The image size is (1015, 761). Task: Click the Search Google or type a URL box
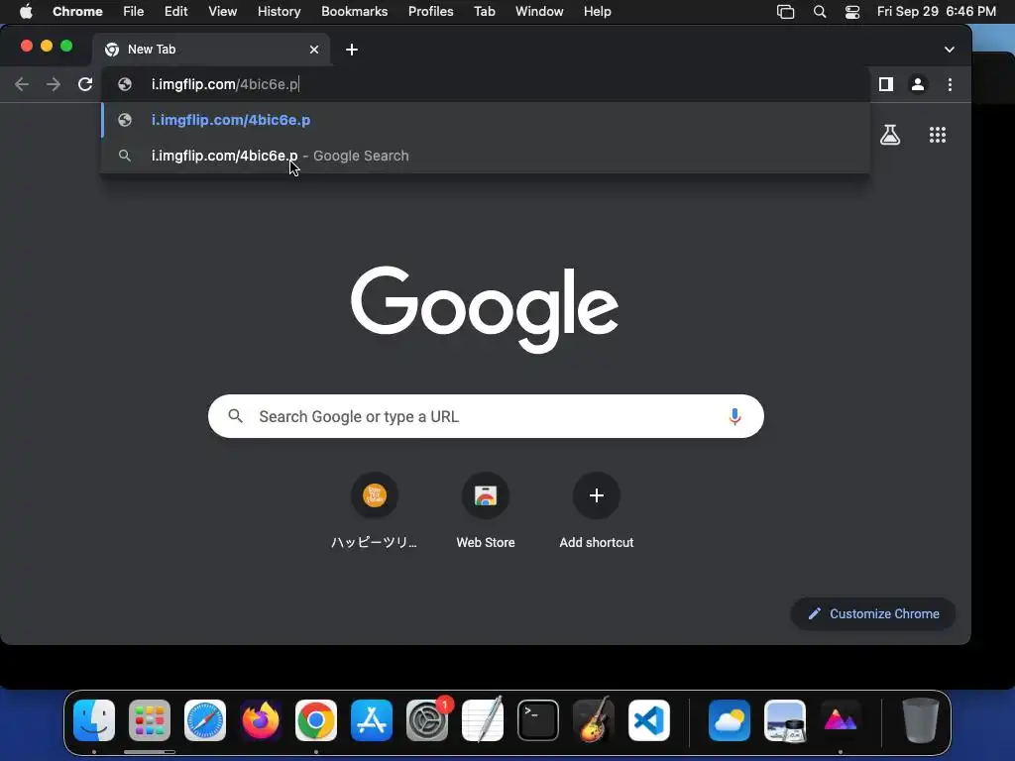(486, 416)
